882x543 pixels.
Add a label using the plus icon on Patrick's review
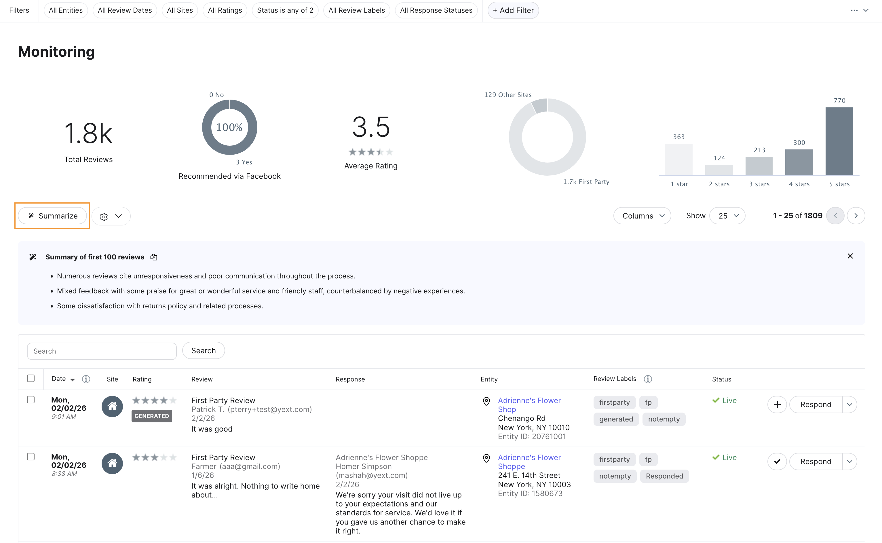coord(777,405)
